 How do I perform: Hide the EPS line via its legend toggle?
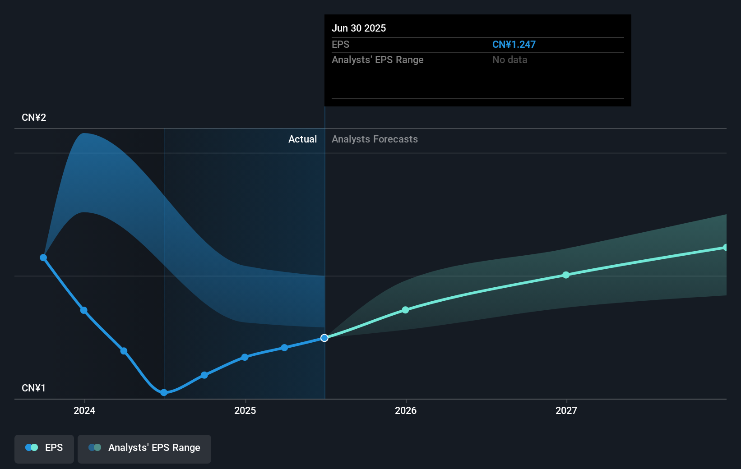(x=44, y=448)
